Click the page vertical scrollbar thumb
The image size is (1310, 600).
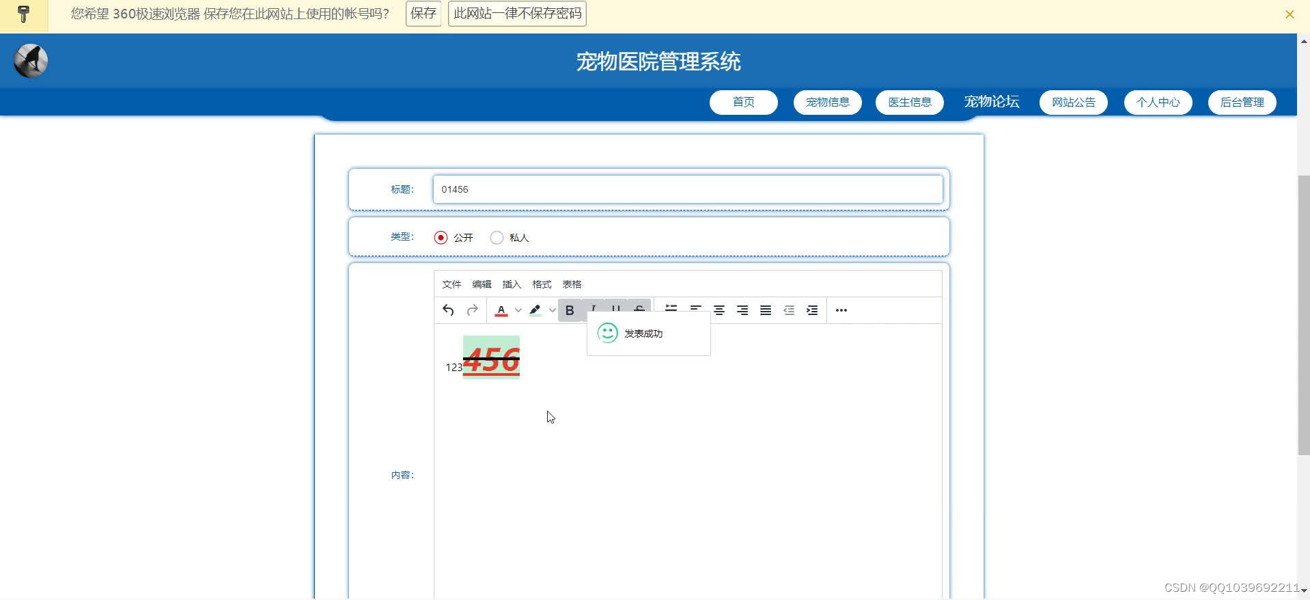point(1304,314)
